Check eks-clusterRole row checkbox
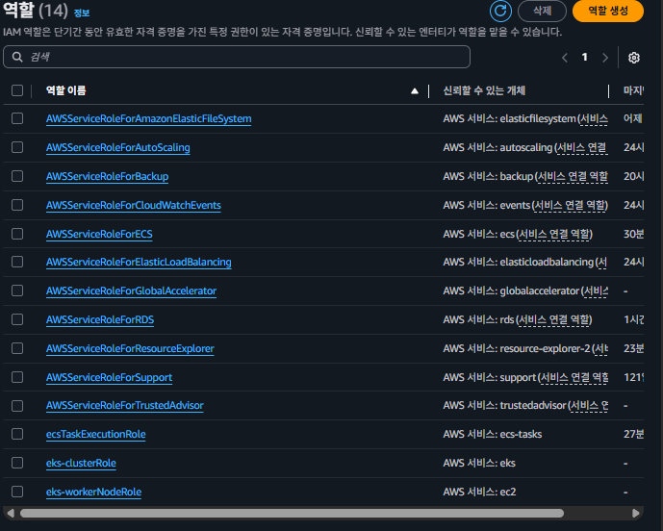The image size is (663, 531). [x=17, y=463]
